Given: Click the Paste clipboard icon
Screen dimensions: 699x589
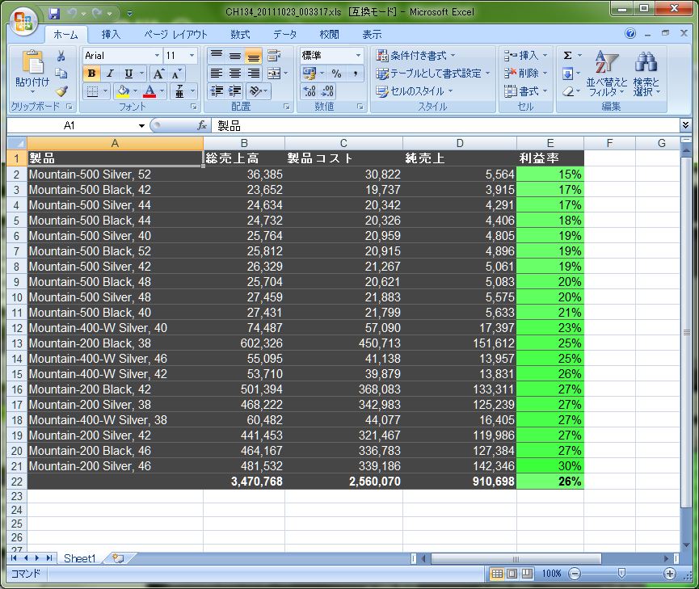Looking at the screenshot, I should tap(32, 62).
